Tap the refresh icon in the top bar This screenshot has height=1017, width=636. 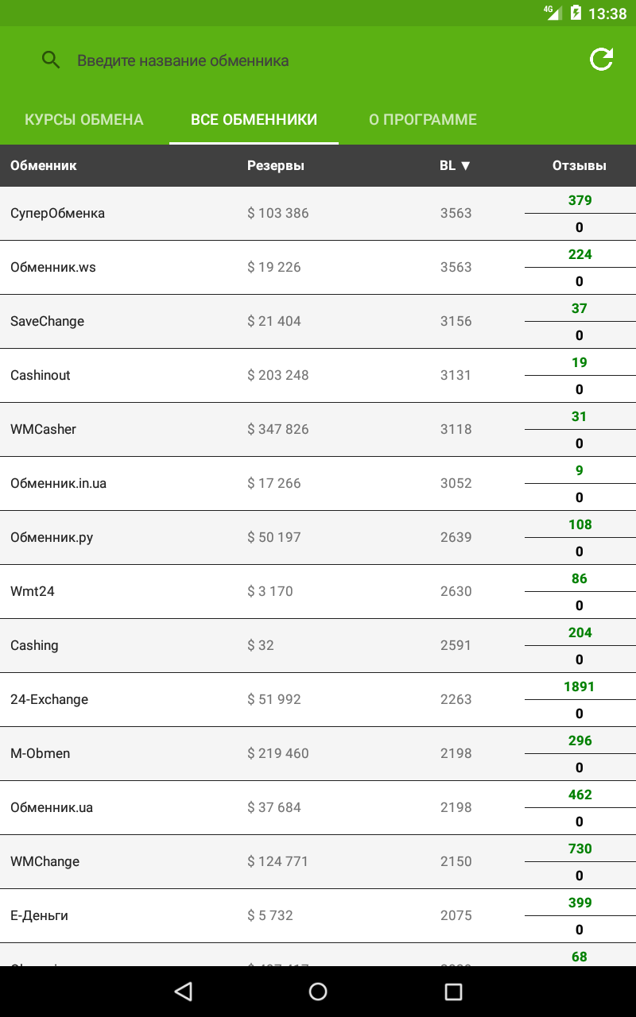[601, 60]
